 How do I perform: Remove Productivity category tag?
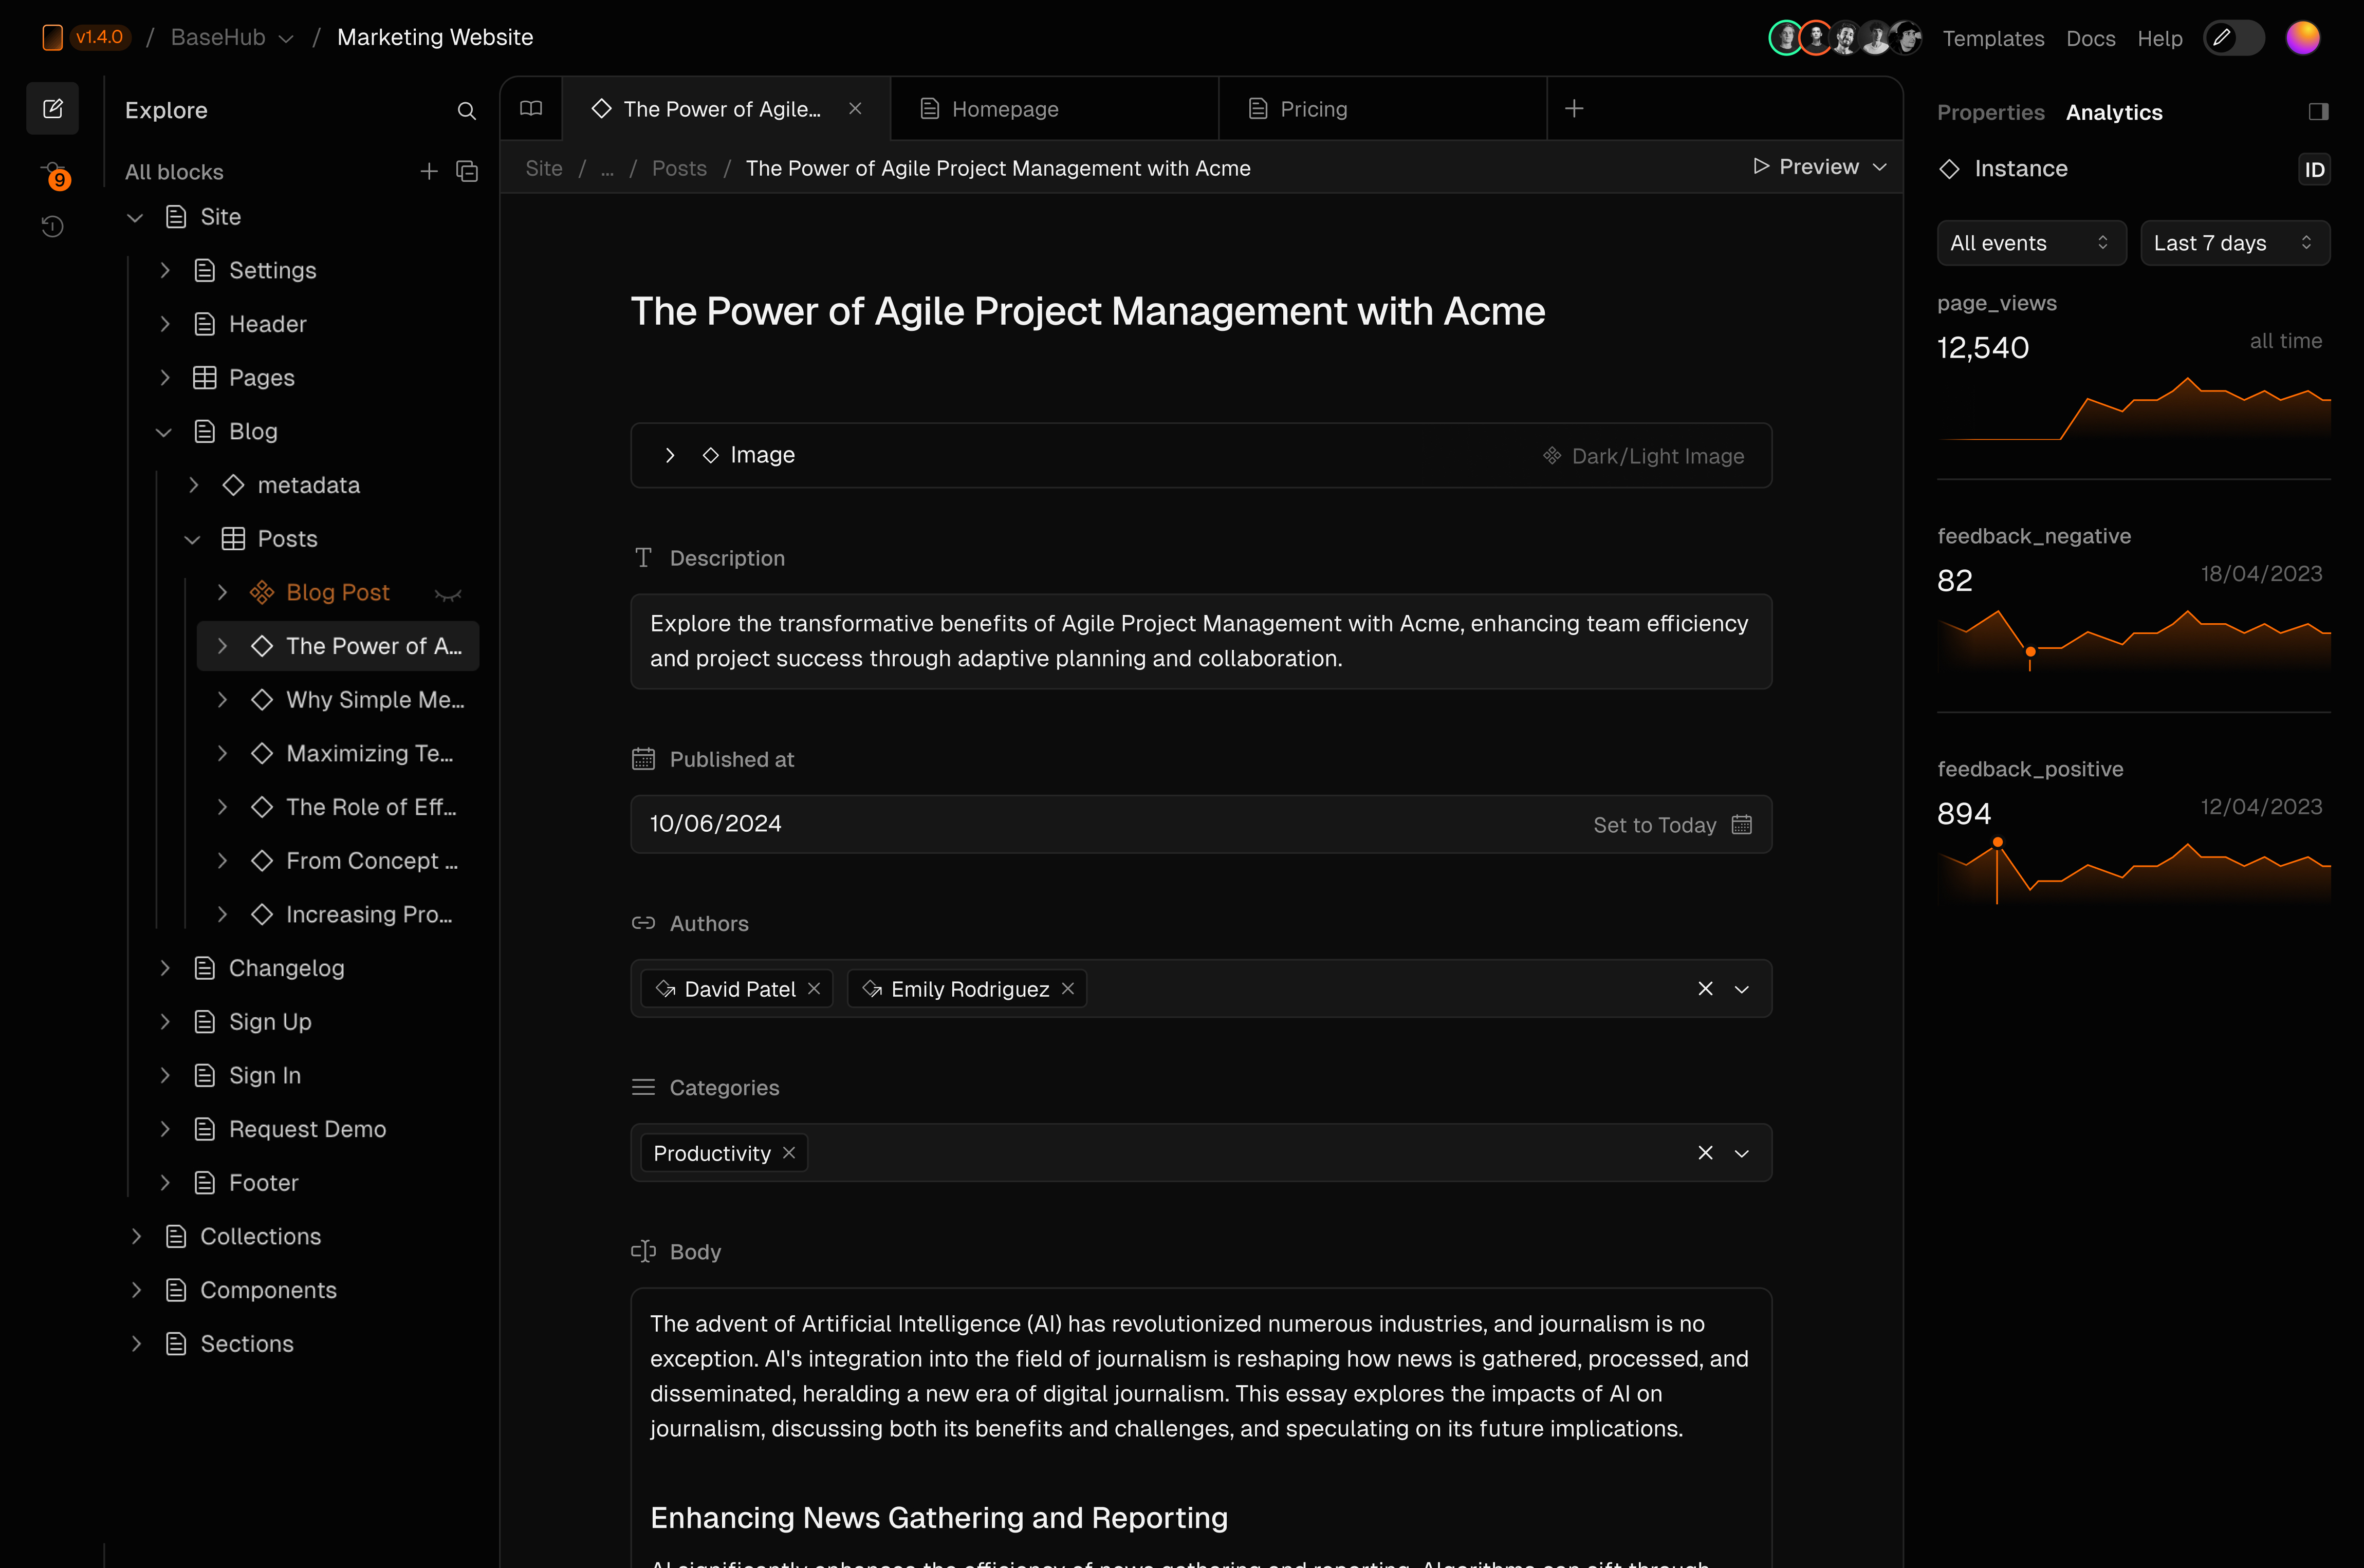tap(789, 1153)
